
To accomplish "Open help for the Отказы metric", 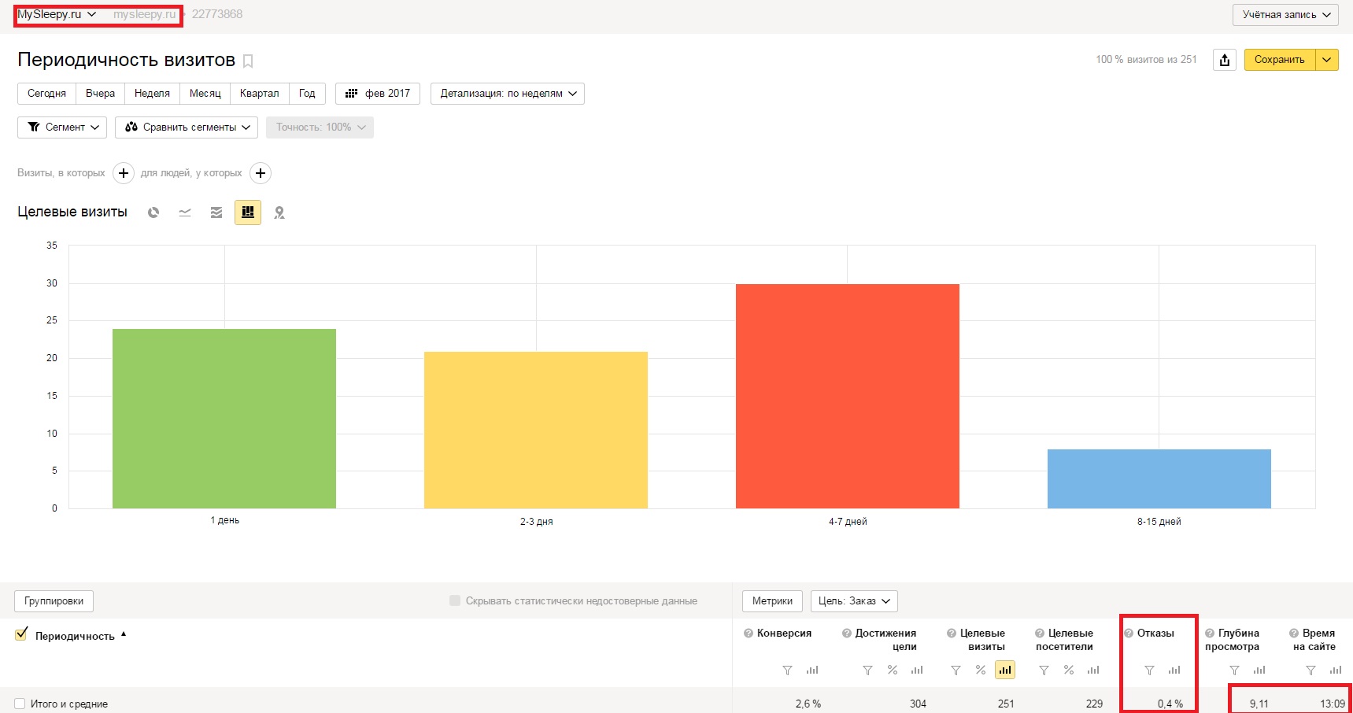I will click(x=1129, y=634).
